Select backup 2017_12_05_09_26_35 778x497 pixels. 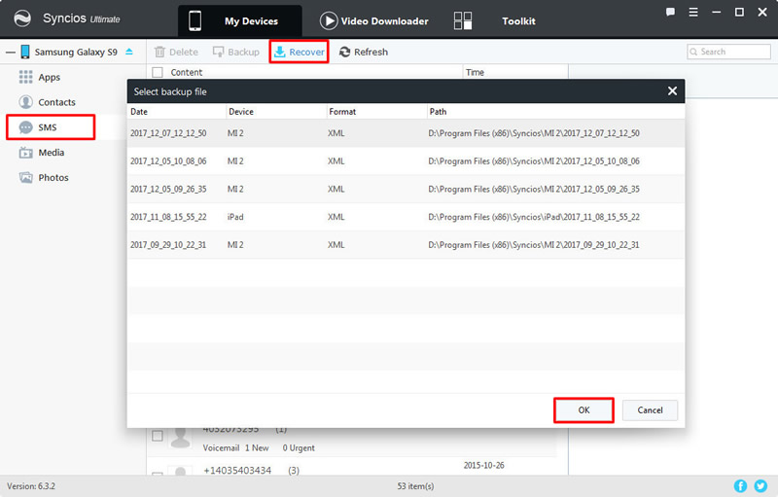(406, 189)
